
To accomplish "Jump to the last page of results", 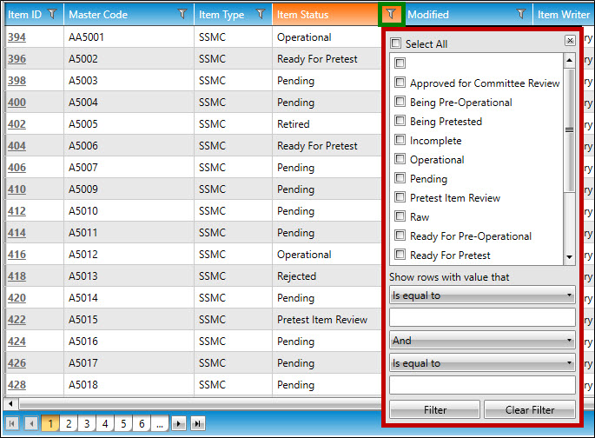I will [198, 423].
